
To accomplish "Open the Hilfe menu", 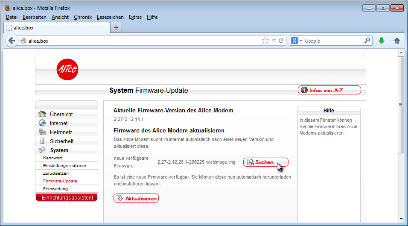I will [x=152, y=17].
